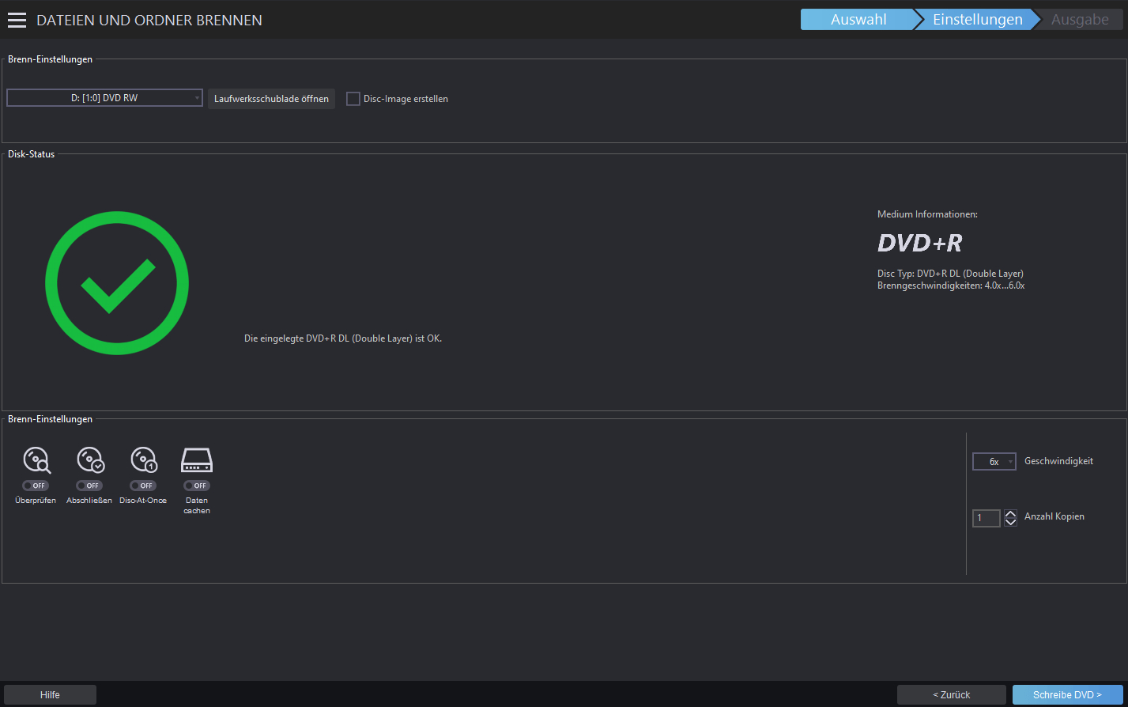The image size is (1128, 707).
Task: Open the hamburger menu icon
Action: click(17, 21)
